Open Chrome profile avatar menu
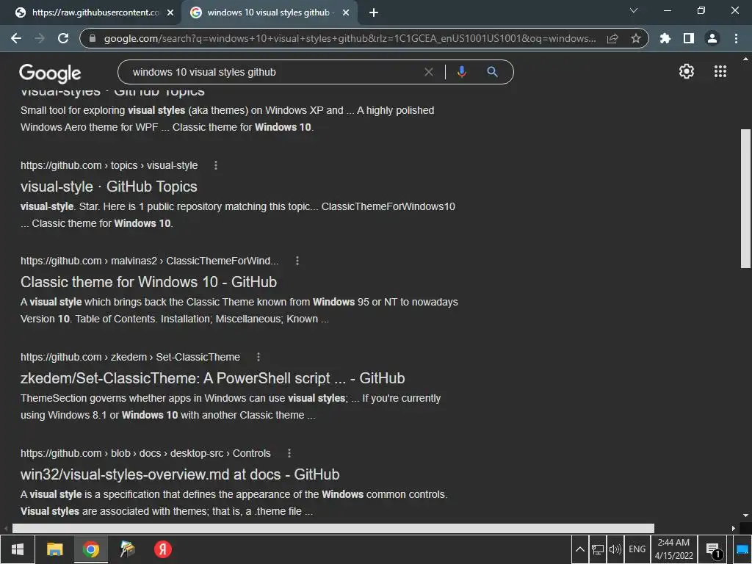The image size is (752, 564). point(712,38)
